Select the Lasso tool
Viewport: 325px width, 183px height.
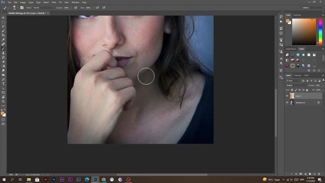tap(3, 26)
